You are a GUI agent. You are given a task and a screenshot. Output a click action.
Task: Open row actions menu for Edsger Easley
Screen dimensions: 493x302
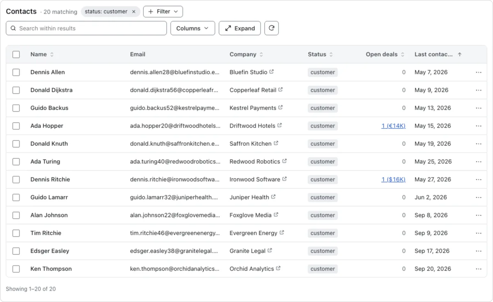click(479, 251)
